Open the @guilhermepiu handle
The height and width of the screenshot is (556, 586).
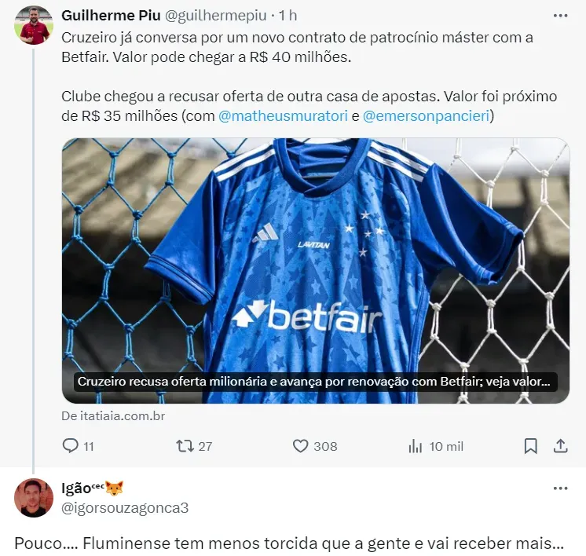216,16
